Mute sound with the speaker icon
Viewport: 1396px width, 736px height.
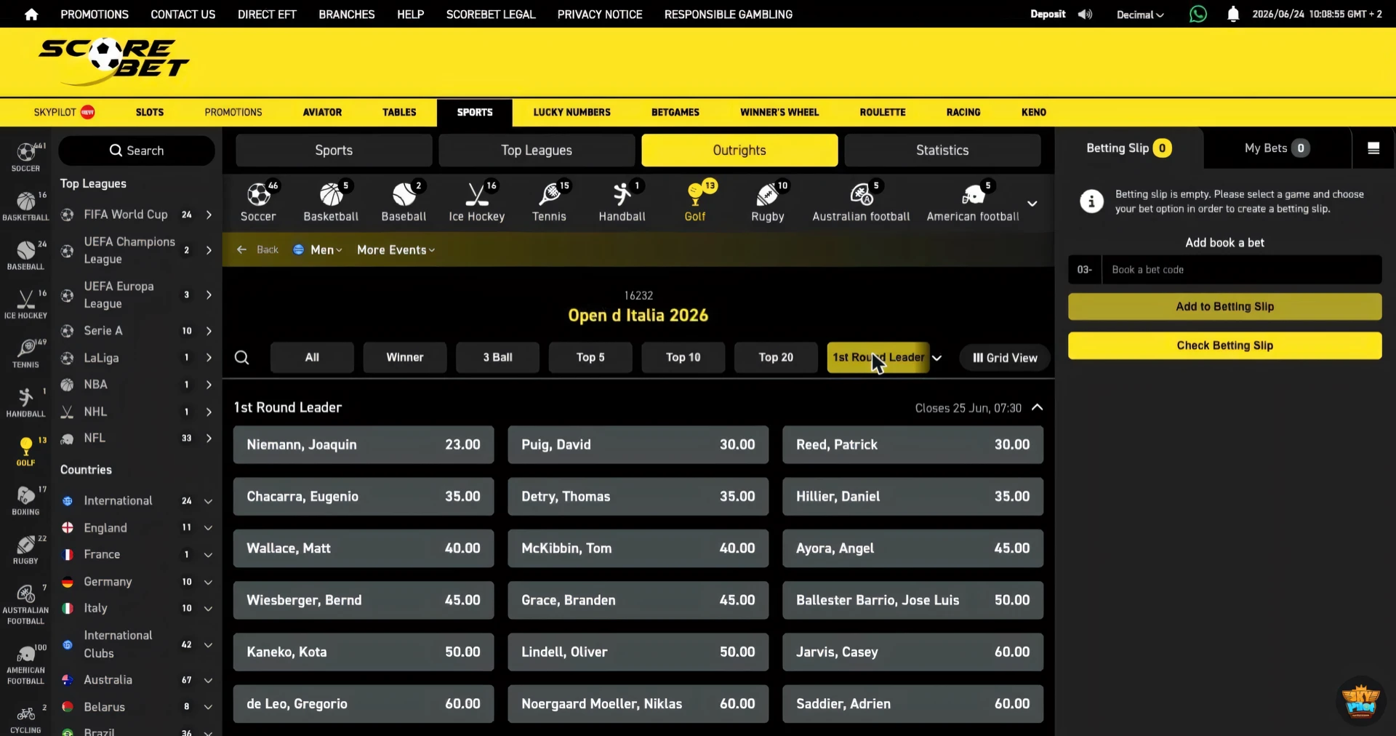[1085, 15]
